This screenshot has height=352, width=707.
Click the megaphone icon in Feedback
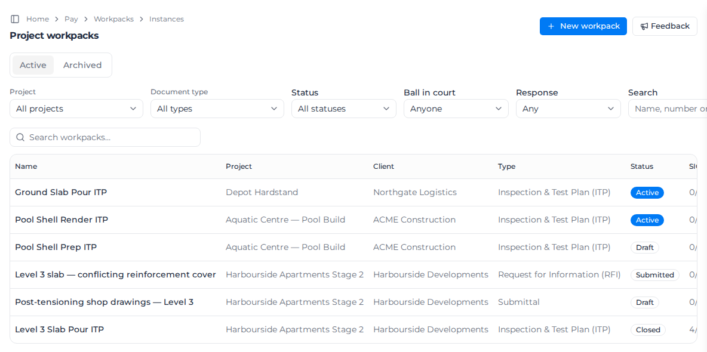(644, 26)
